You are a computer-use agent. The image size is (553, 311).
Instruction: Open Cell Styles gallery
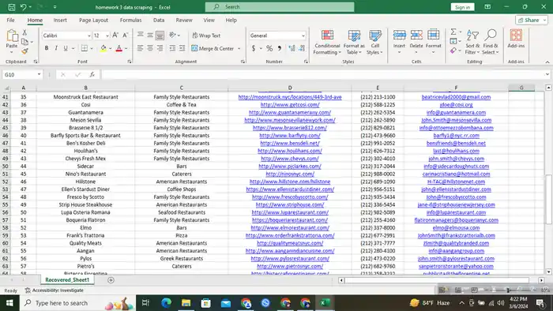pyautogui.click(x=375, y=43)
